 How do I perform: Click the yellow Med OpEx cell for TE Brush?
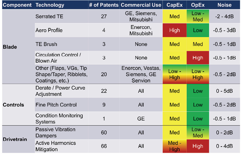click(197, 44)
